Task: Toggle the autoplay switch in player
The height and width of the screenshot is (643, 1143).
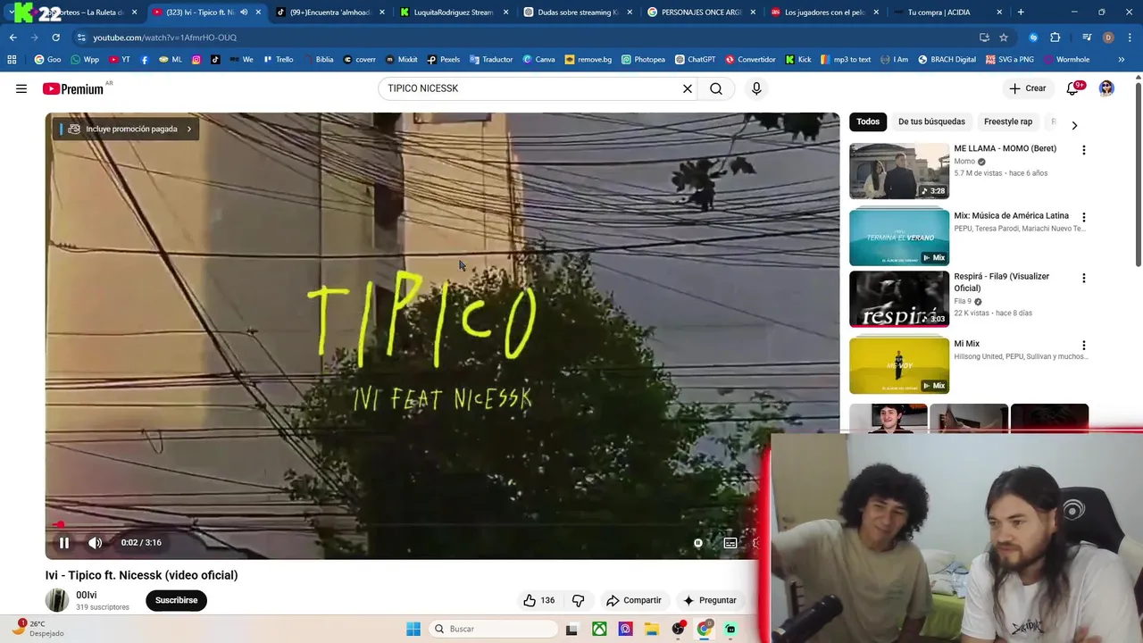Action: coord(698,543)
